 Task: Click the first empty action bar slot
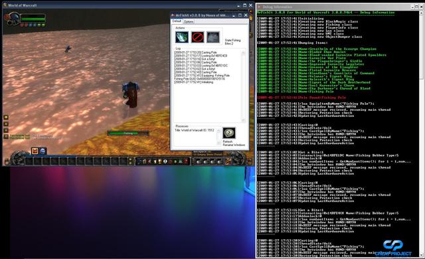point(29,161)
